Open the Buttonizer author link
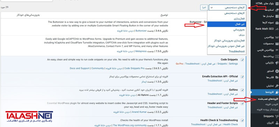This screenshot has height=127, width=279. coord(141,31)
